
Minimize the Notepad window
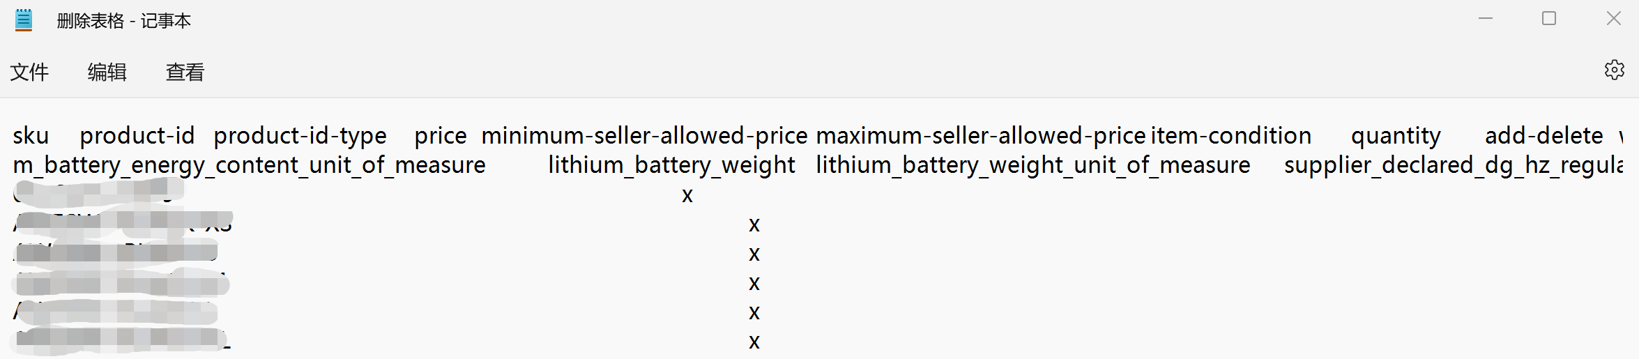(x=1486, y=19)
